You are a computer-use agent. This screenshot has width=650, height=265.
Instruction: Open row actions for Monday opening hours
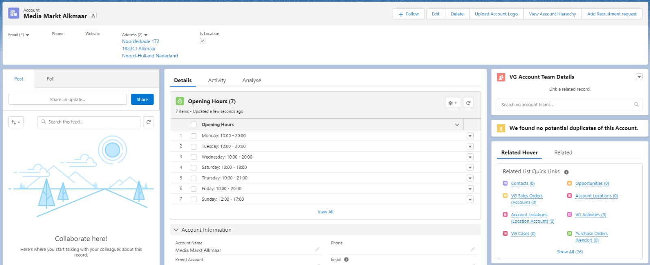[470, 136]
